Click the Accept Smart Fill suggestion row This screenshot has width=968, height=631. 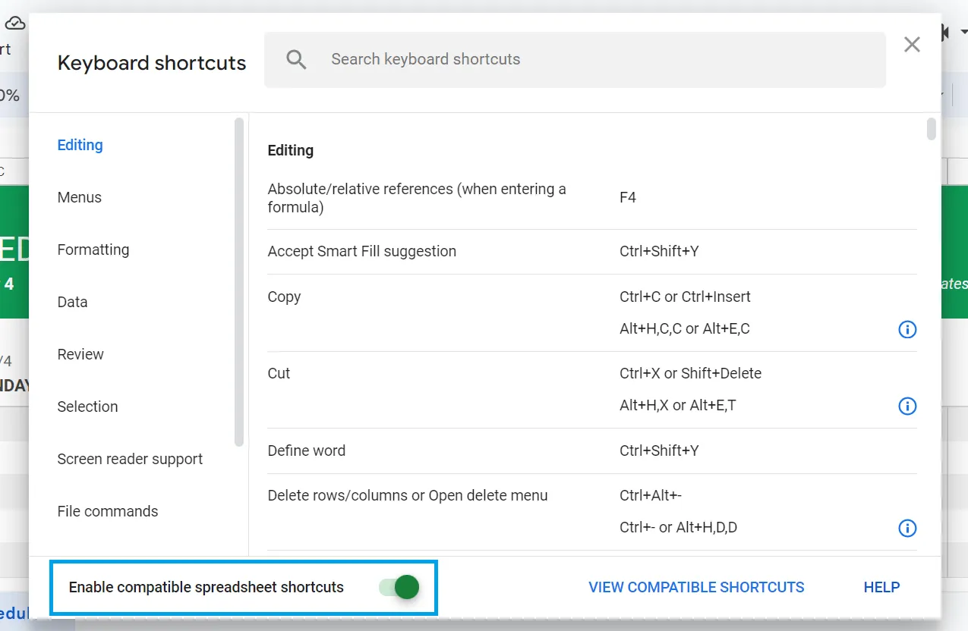pos(592,252)
